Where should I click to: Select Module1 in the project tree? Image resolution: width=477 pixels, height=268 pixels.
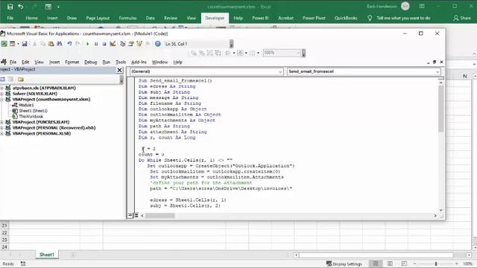26,105
